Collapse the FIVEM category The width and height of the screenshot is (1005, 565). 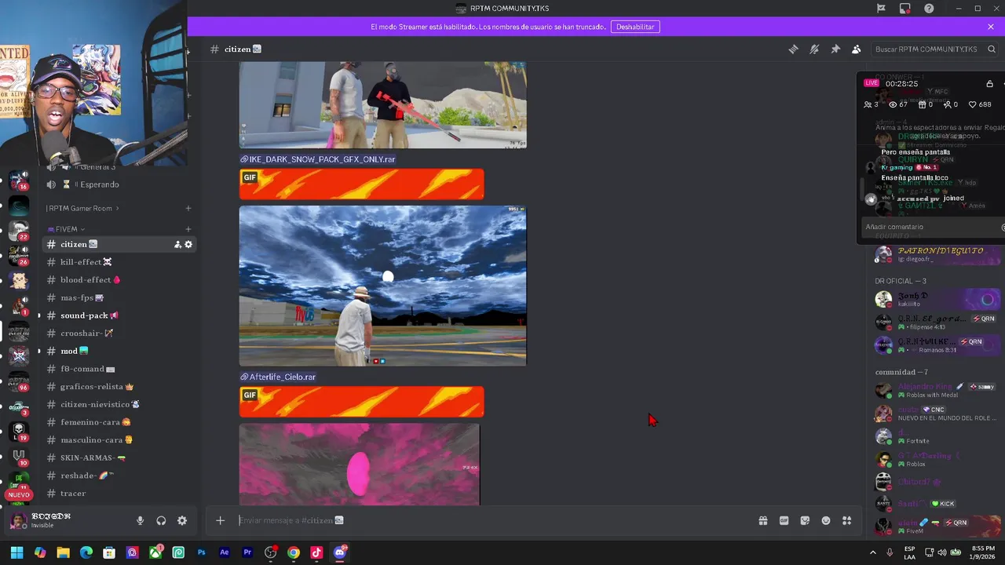click(x=67, y=229)
